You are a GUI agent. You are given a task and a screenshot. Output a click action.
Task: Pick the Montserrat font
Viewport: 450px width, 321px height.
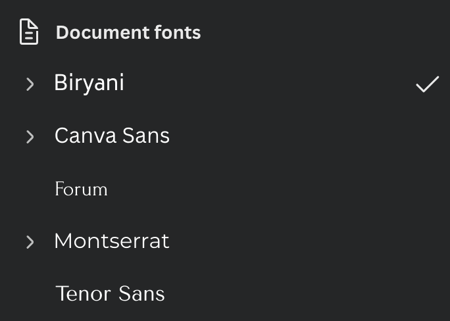point(112,241)
